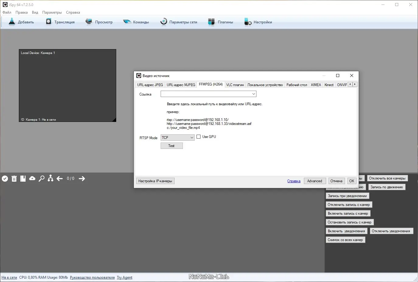This screenshot has height=282, width=418.
Task: Click the Настройка IP-камеры button
Action: (x=155, y=181)
